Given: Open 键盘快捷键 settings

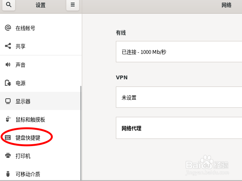Looking at the screenshot, I should click(x=40, y=137).
